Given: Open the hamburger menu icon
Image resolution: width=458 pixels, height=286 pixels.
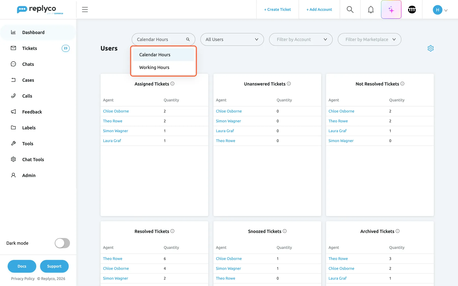Looking at the screenshot, I should tap(85, 10).
